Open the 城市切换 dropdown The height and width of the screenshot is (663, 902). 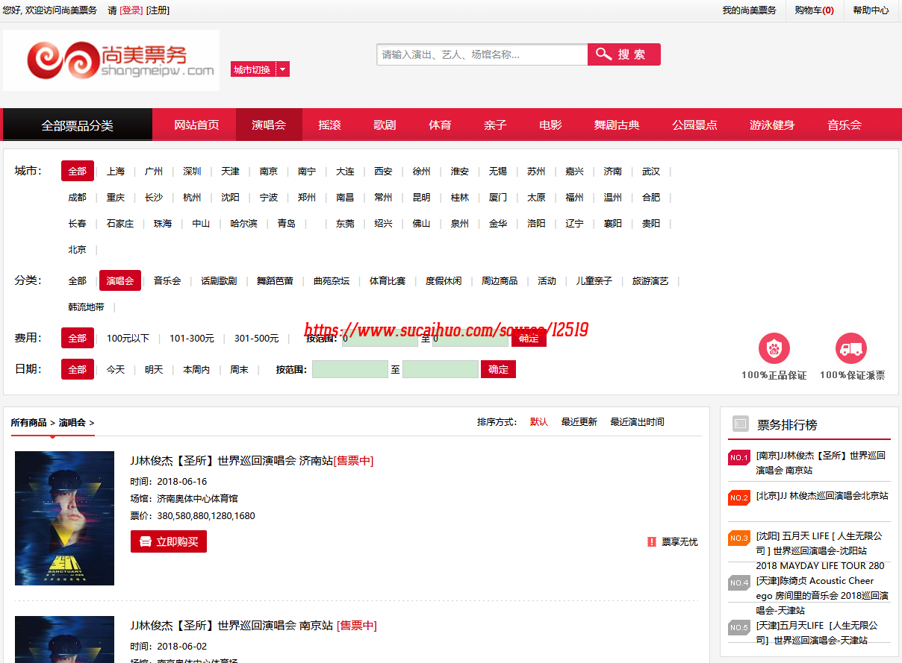pos(259,69)
